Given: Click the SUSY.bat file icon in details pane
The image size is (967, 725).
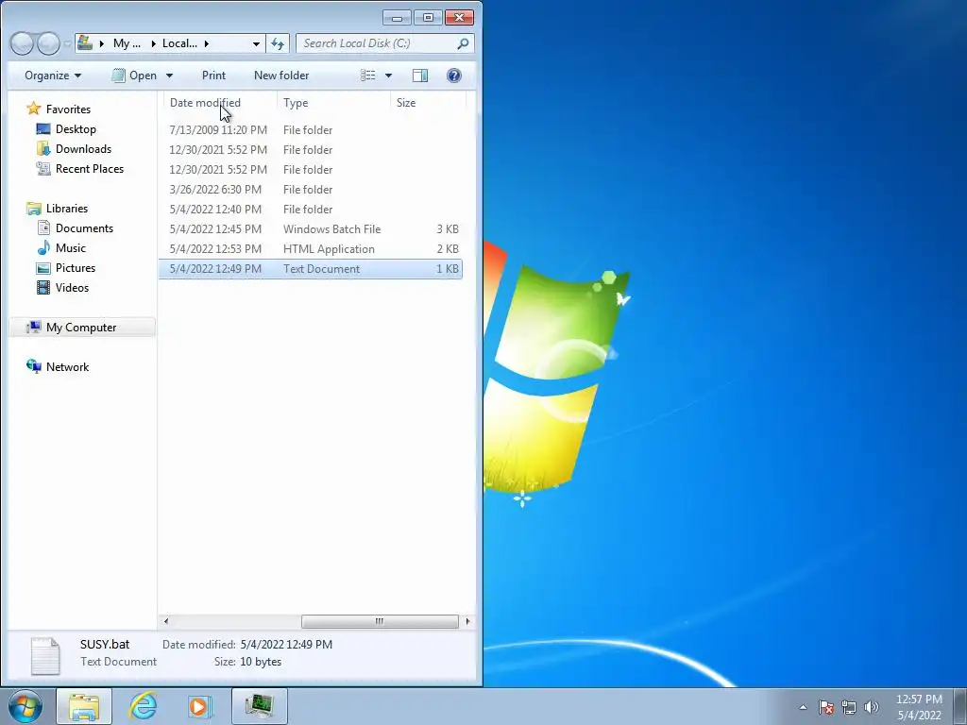Looking at the screenshot, I should 45,655.
